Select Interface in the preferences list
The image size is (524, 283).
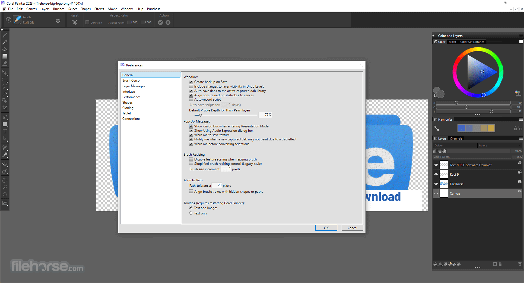click(x=150, y=92)
